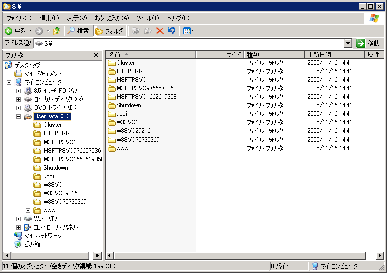Expand the www folder in tree
The width and height of the screenshot is (387, 273).
tap(28, 210)
